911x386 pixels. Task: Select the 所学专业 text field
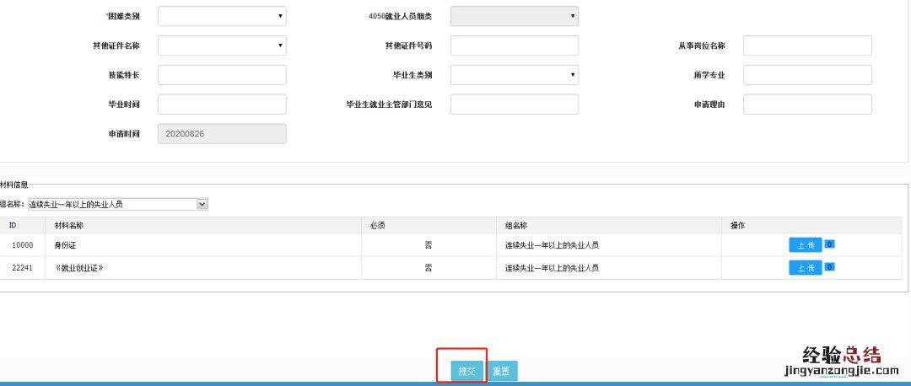(x=806, y=75)
